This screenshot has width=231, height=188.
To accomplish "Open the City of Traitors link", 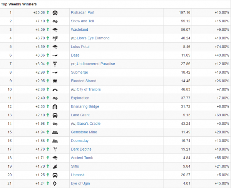I will (x=89, y=89).
